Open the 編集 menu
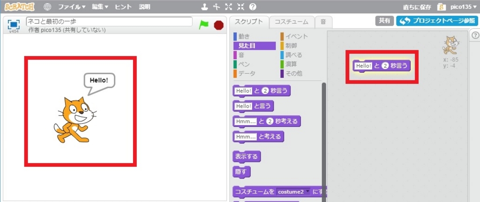 click(x=100, y=7)
